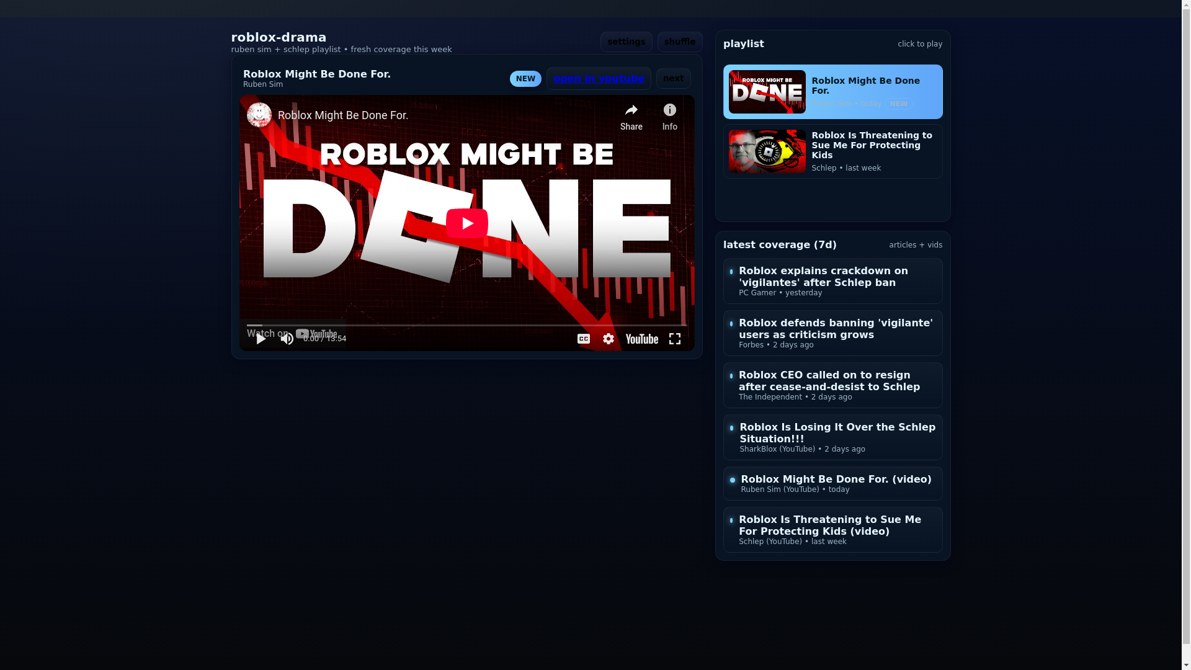This screenshot has width=1191, height=670.
Task: Enter fullscreen with the fullscreen icon
Action: (674, 339)
